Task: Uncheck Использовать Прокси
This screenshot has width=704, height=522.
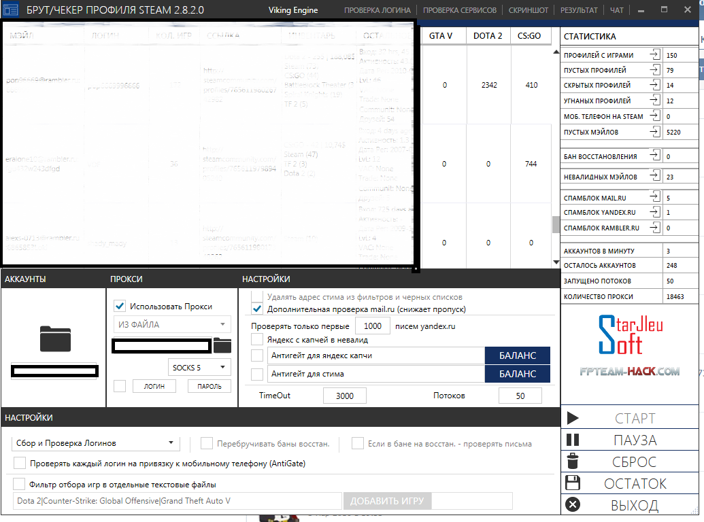Action: [x=120, y=307]
